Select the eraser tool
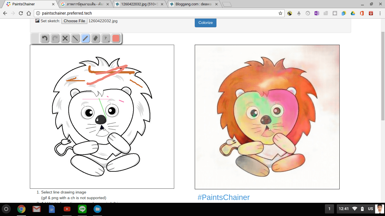385x216 pixels. 96,38
